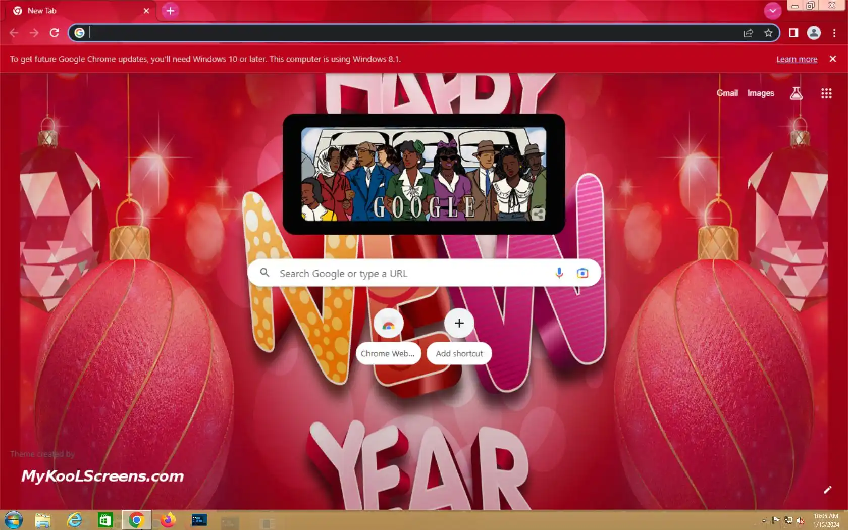The image size is (848, 530).
Task: Close the New Tab tab
Action: point(146,11)
